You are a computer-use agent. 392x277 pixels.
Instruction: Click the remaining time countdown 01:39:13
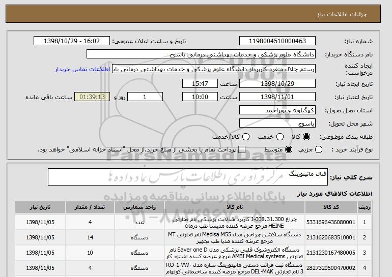(92, 97)
